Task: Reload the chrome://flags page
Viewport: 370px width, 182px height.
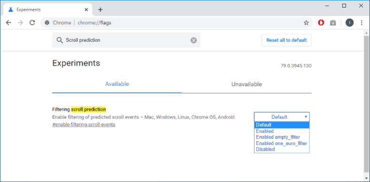Action: [32, 23]
